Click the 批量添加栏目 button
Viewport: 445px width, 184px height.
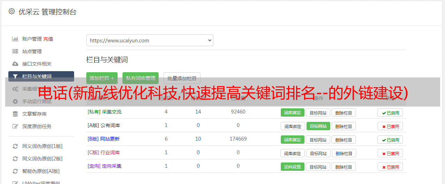tap(182, 78)
